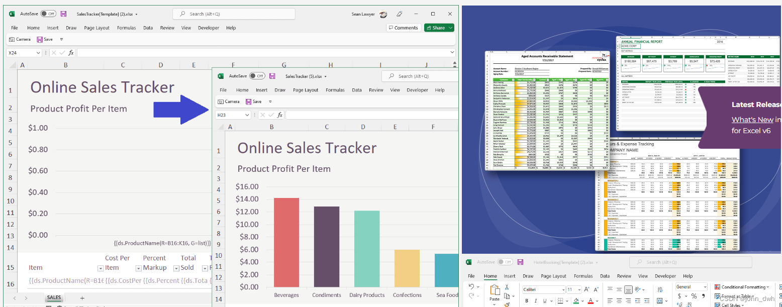Open the Item column filter dropdown
This screenshot has height=307, width=782.
[x=102, y=267]
